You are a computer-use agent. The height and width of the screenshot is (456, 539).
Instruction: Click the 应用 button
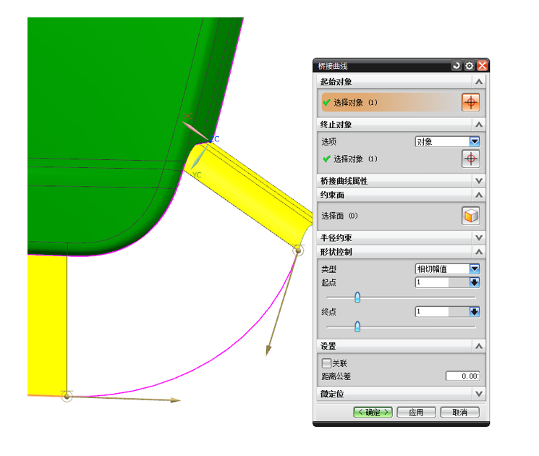pos(416,412)
